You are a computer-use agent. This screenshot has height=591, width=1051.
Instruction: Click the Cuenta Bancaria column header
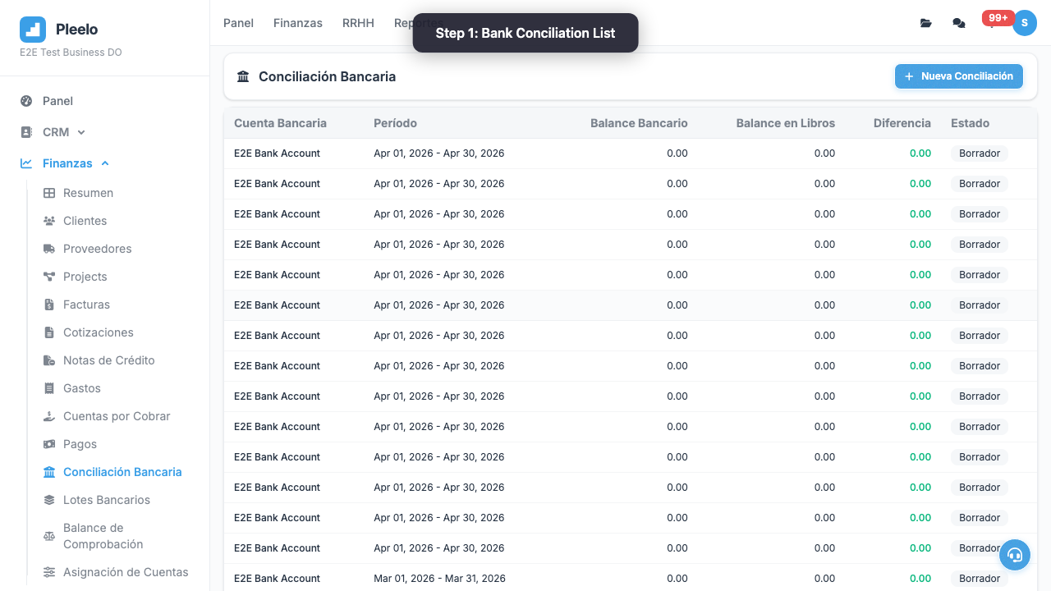(280, 123)
